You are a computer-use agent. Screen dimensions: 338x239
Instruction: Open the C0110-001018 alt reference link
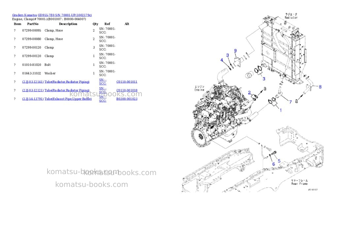tap(127, 90)
